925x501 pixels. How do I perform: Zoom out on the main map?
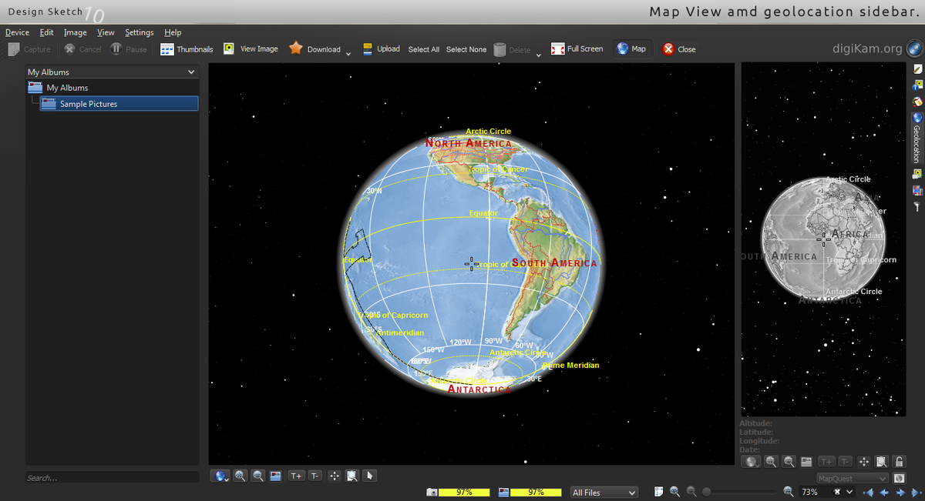click(258, 476)
